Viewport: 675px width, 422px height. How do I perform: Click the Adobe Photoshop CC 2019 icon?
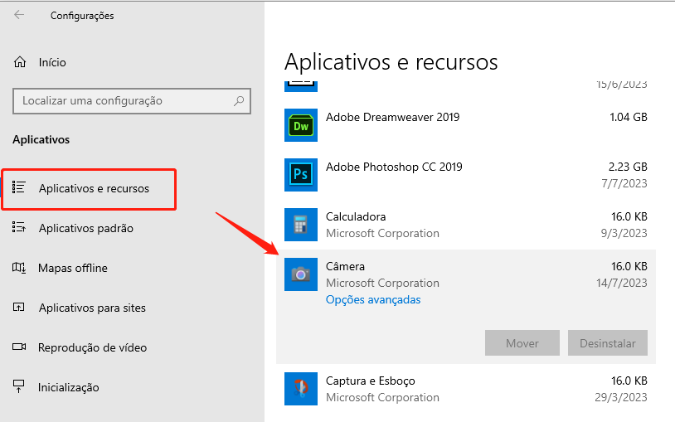point(301,175)
